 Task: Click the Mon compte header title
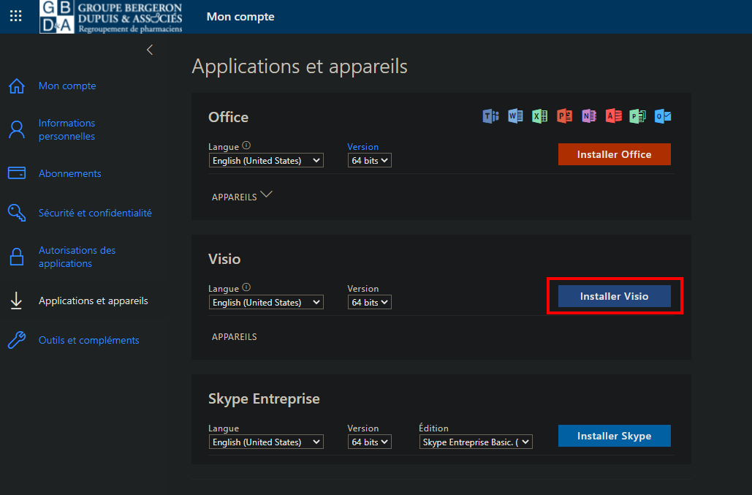pos(240,17)
